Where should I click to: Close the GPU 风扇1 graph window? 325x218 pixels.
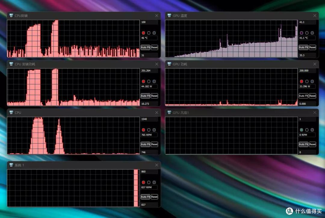tap(315, 113)
